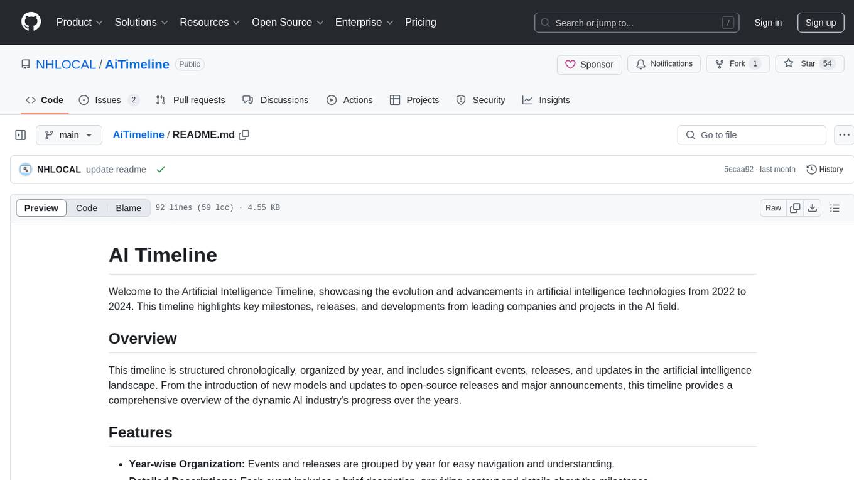Click the Public repository badge
Image resolution: width=854 pixels, height=480 pixels.
click(190, 64)
